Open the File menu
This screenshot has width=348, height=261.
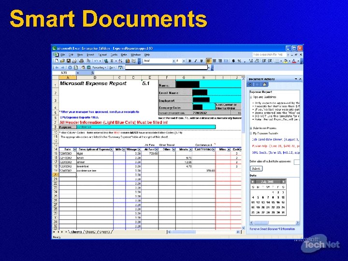point(63,55)
